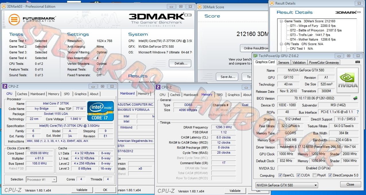Collapse the CPU Tests tree node
The width and height of the screenshot is (366, 195).
point(281,44)
